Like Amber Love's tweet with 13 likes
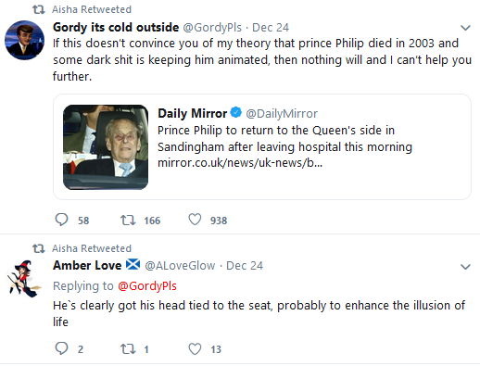 195,348
